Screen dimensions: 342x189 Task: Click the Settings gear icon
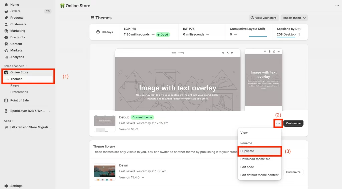(x=6, y=186)
